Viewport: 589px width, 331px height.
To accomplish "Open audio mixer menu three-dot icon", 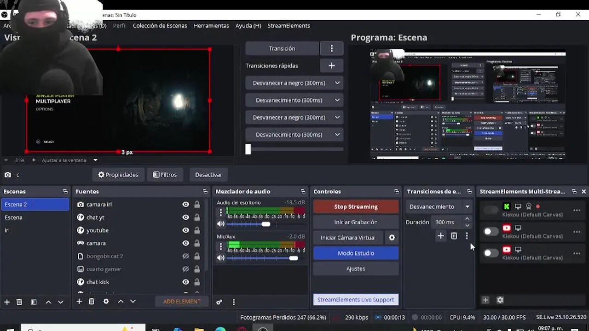I will click(x=234, y=302).
